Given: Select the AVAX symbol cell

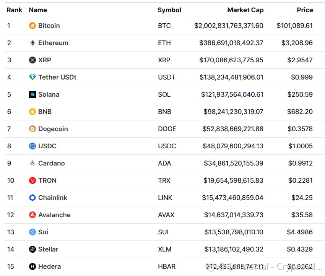Looking at the screenshot, I should click(166, 215).
